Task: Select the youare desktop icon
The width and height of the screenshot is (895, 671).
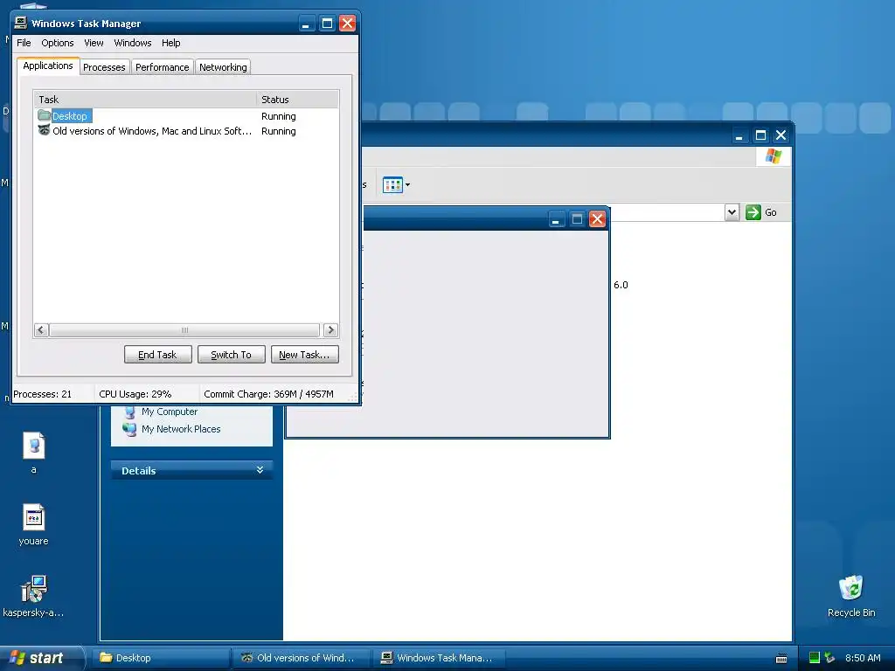Action: pos(34,525)
